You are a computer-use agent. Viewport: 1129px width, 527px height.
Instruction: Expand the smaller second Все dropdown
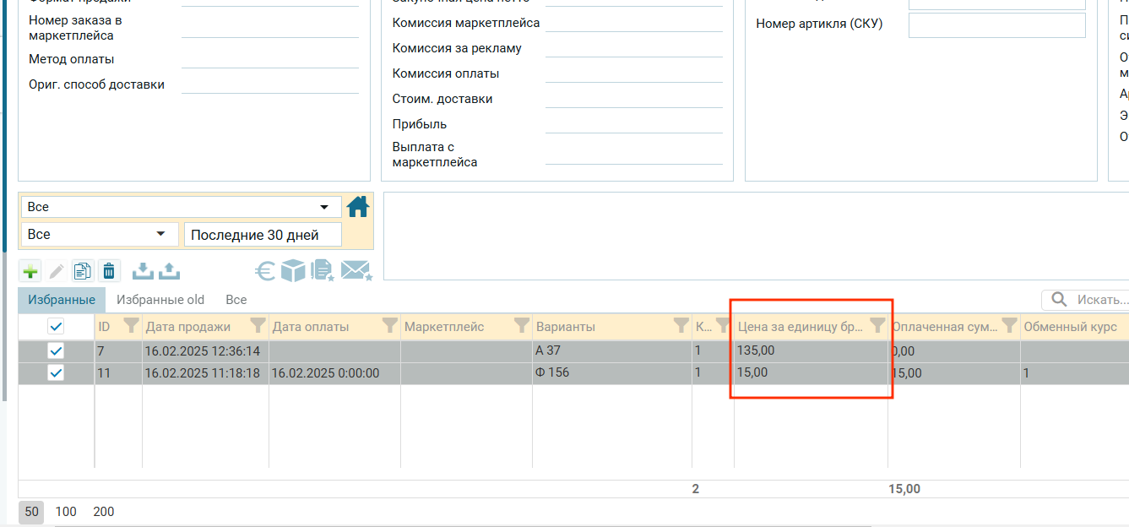coord(160,235)
